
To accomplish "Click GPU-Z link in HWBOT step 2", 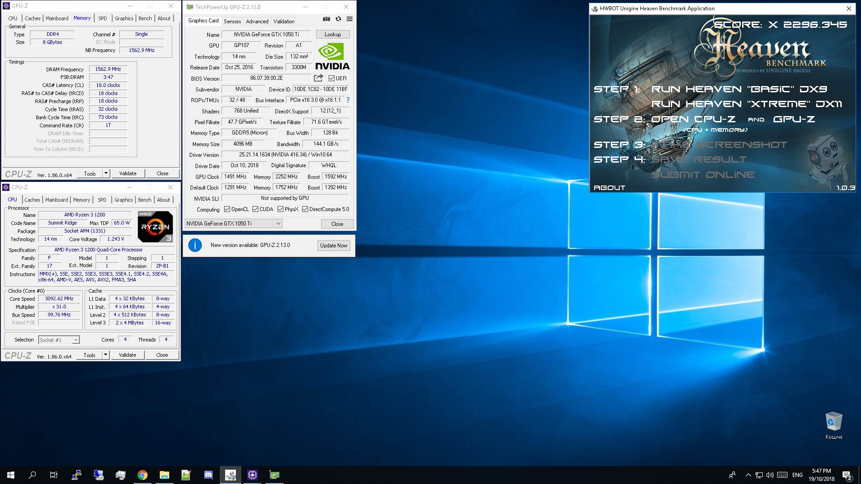I will click(x=794, y=119).
